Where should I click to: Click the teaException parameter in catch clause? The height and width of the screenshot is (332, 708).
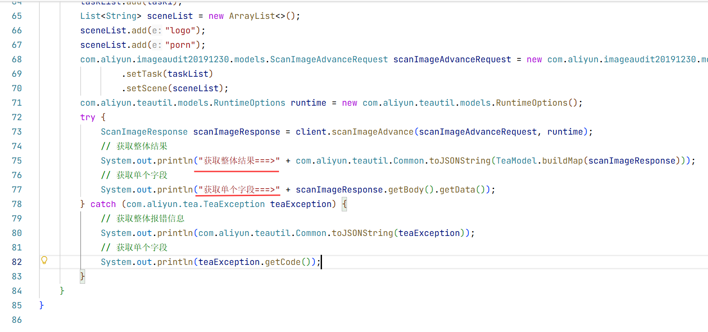[x=300, y=204]
